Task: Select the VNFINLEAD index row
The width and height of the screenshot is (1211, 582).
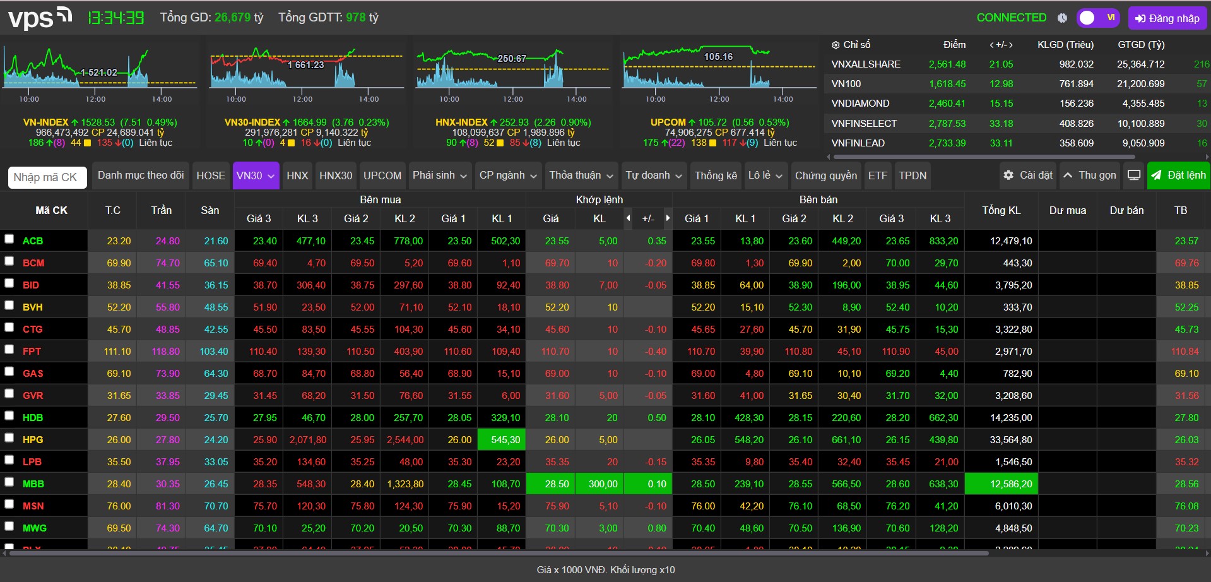Action: point(1017,143)
